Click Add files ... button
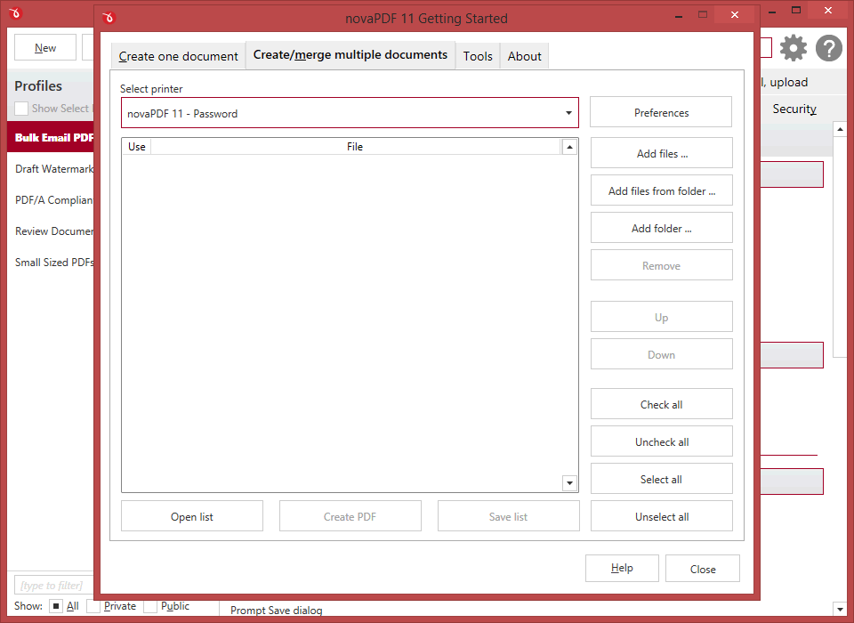 [x=662, y=153]
